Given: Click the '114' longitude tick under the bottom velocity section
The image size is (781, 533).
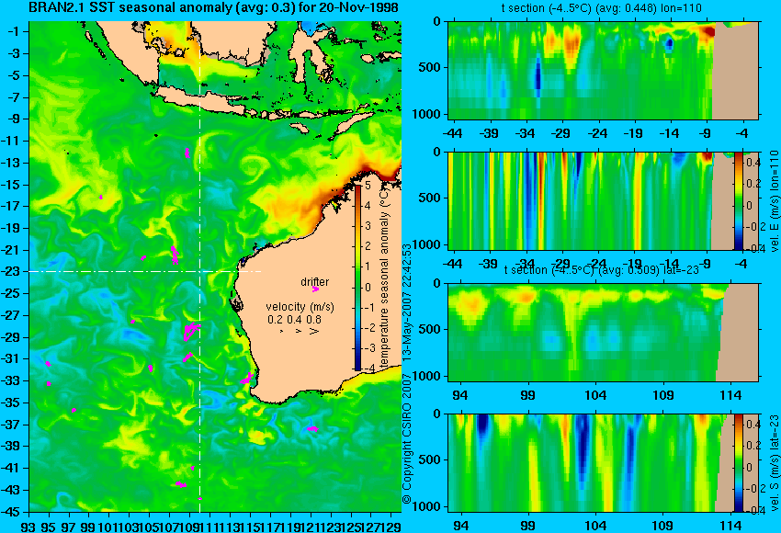Looking at the screenshot, I should click(730, 526).
